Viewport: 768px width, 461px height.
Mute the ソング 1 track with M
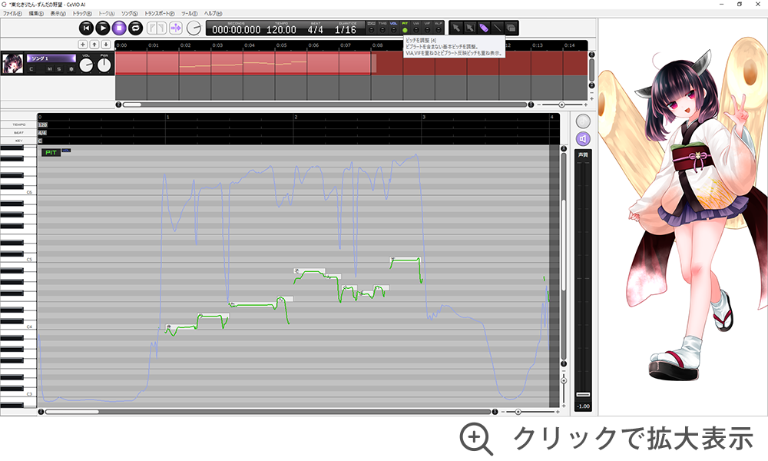(49, 69)
